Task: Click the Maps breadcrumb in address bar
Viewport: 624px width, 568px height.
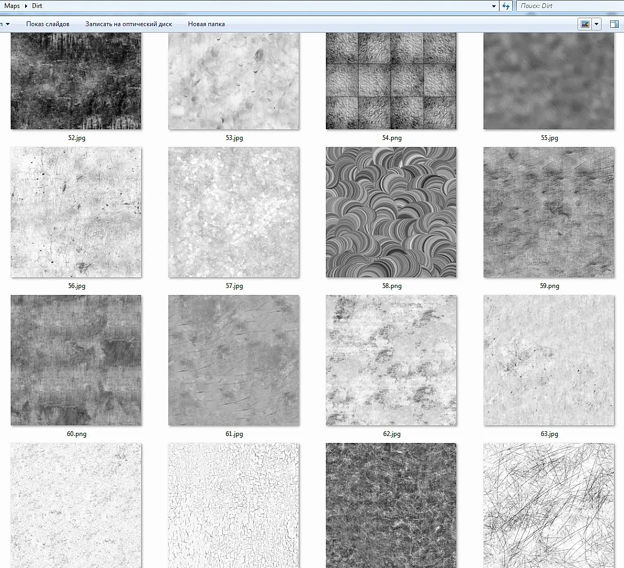Action: tap(12, 6)
